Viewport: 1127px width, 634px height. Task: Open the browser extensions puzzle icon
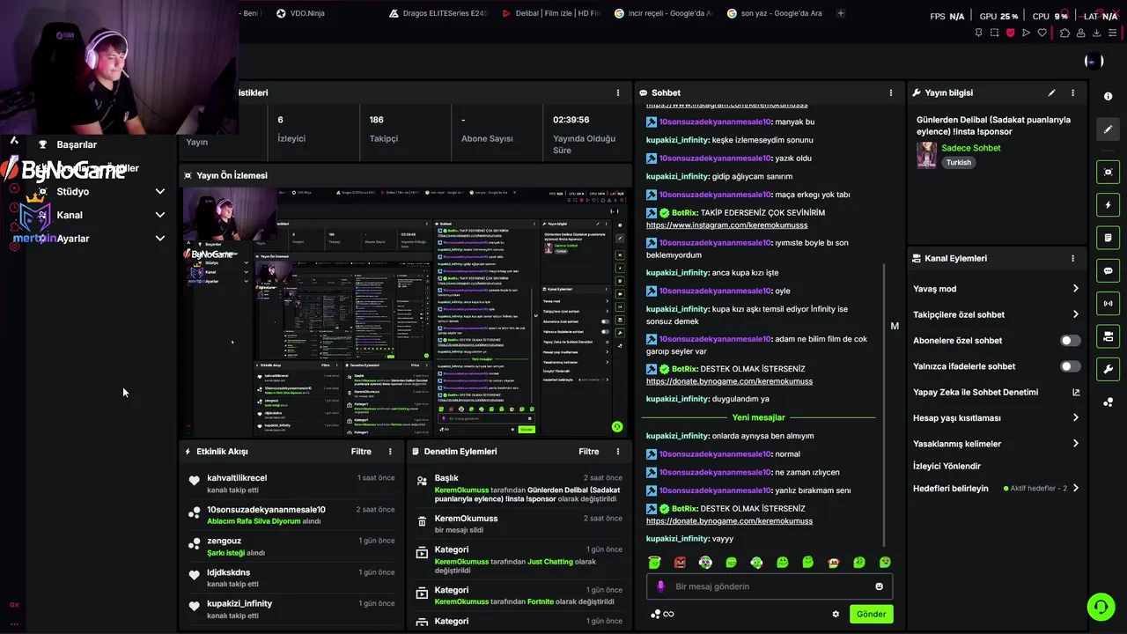tap(1064, 33)
